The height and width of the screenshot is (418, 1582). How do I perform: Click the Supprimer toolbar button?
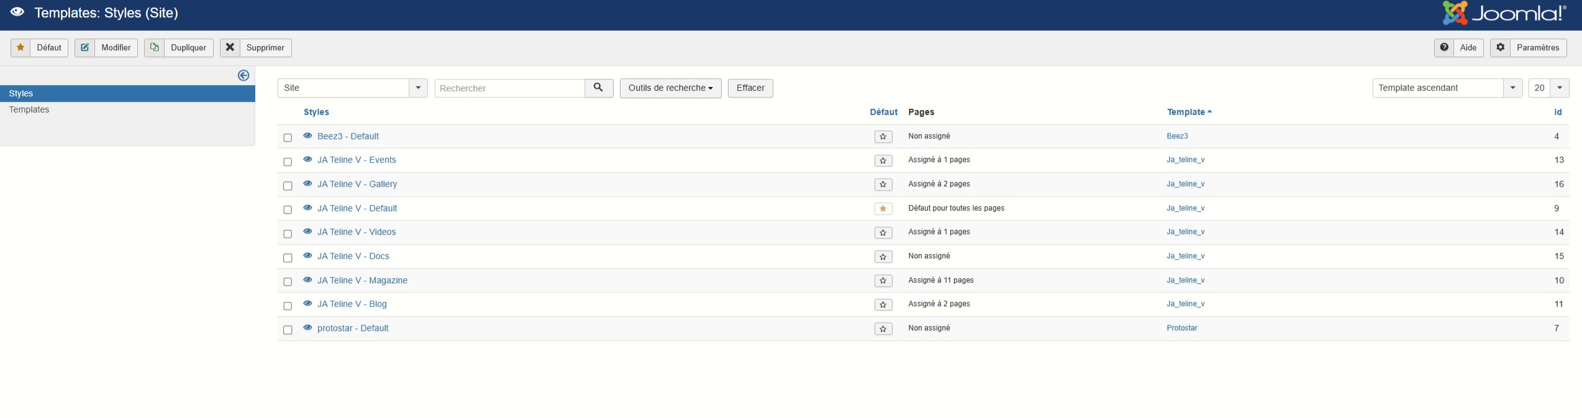coord(256,48)
